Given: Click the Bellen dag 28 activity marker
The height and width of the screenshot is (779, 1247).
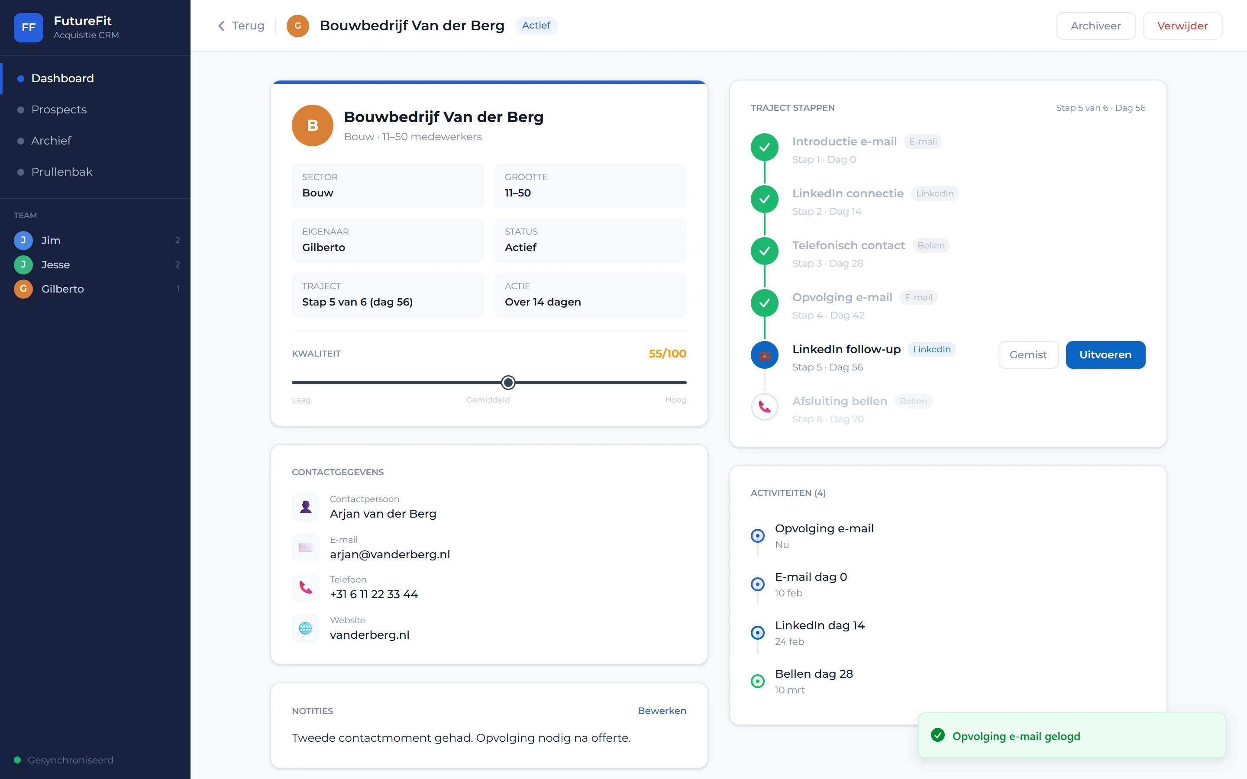Looking at the screenshot, I should [x=757, y=681].
